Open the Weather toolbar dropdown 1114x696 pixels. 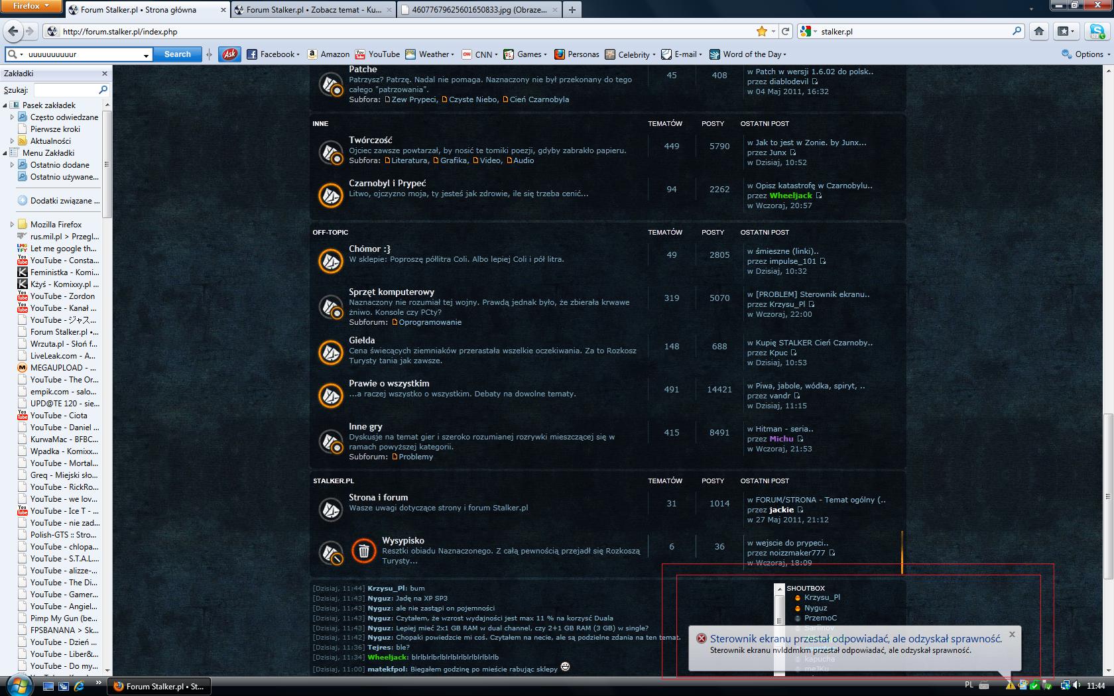(x=430, y=54)
